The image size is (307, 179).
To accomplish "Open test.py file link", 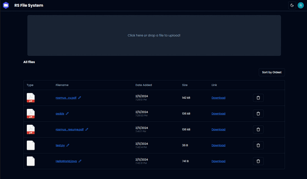I will coord(60,145).
